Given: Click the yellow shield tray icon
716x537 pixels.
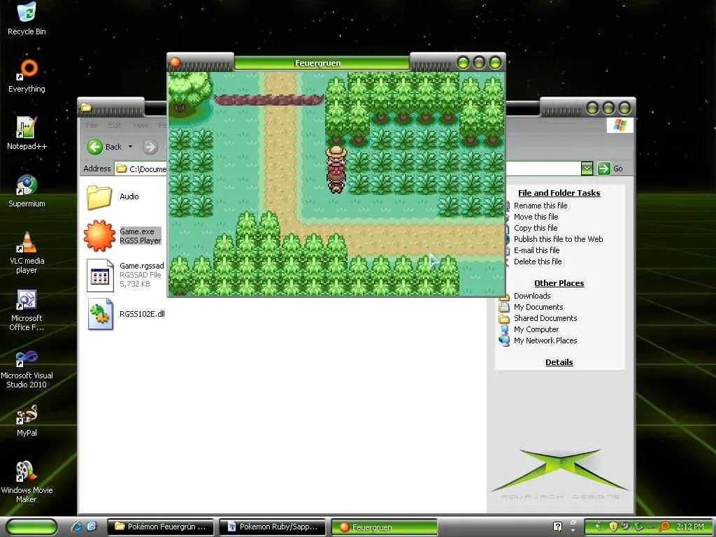Looking at the screenshot, I should (613, 527).
